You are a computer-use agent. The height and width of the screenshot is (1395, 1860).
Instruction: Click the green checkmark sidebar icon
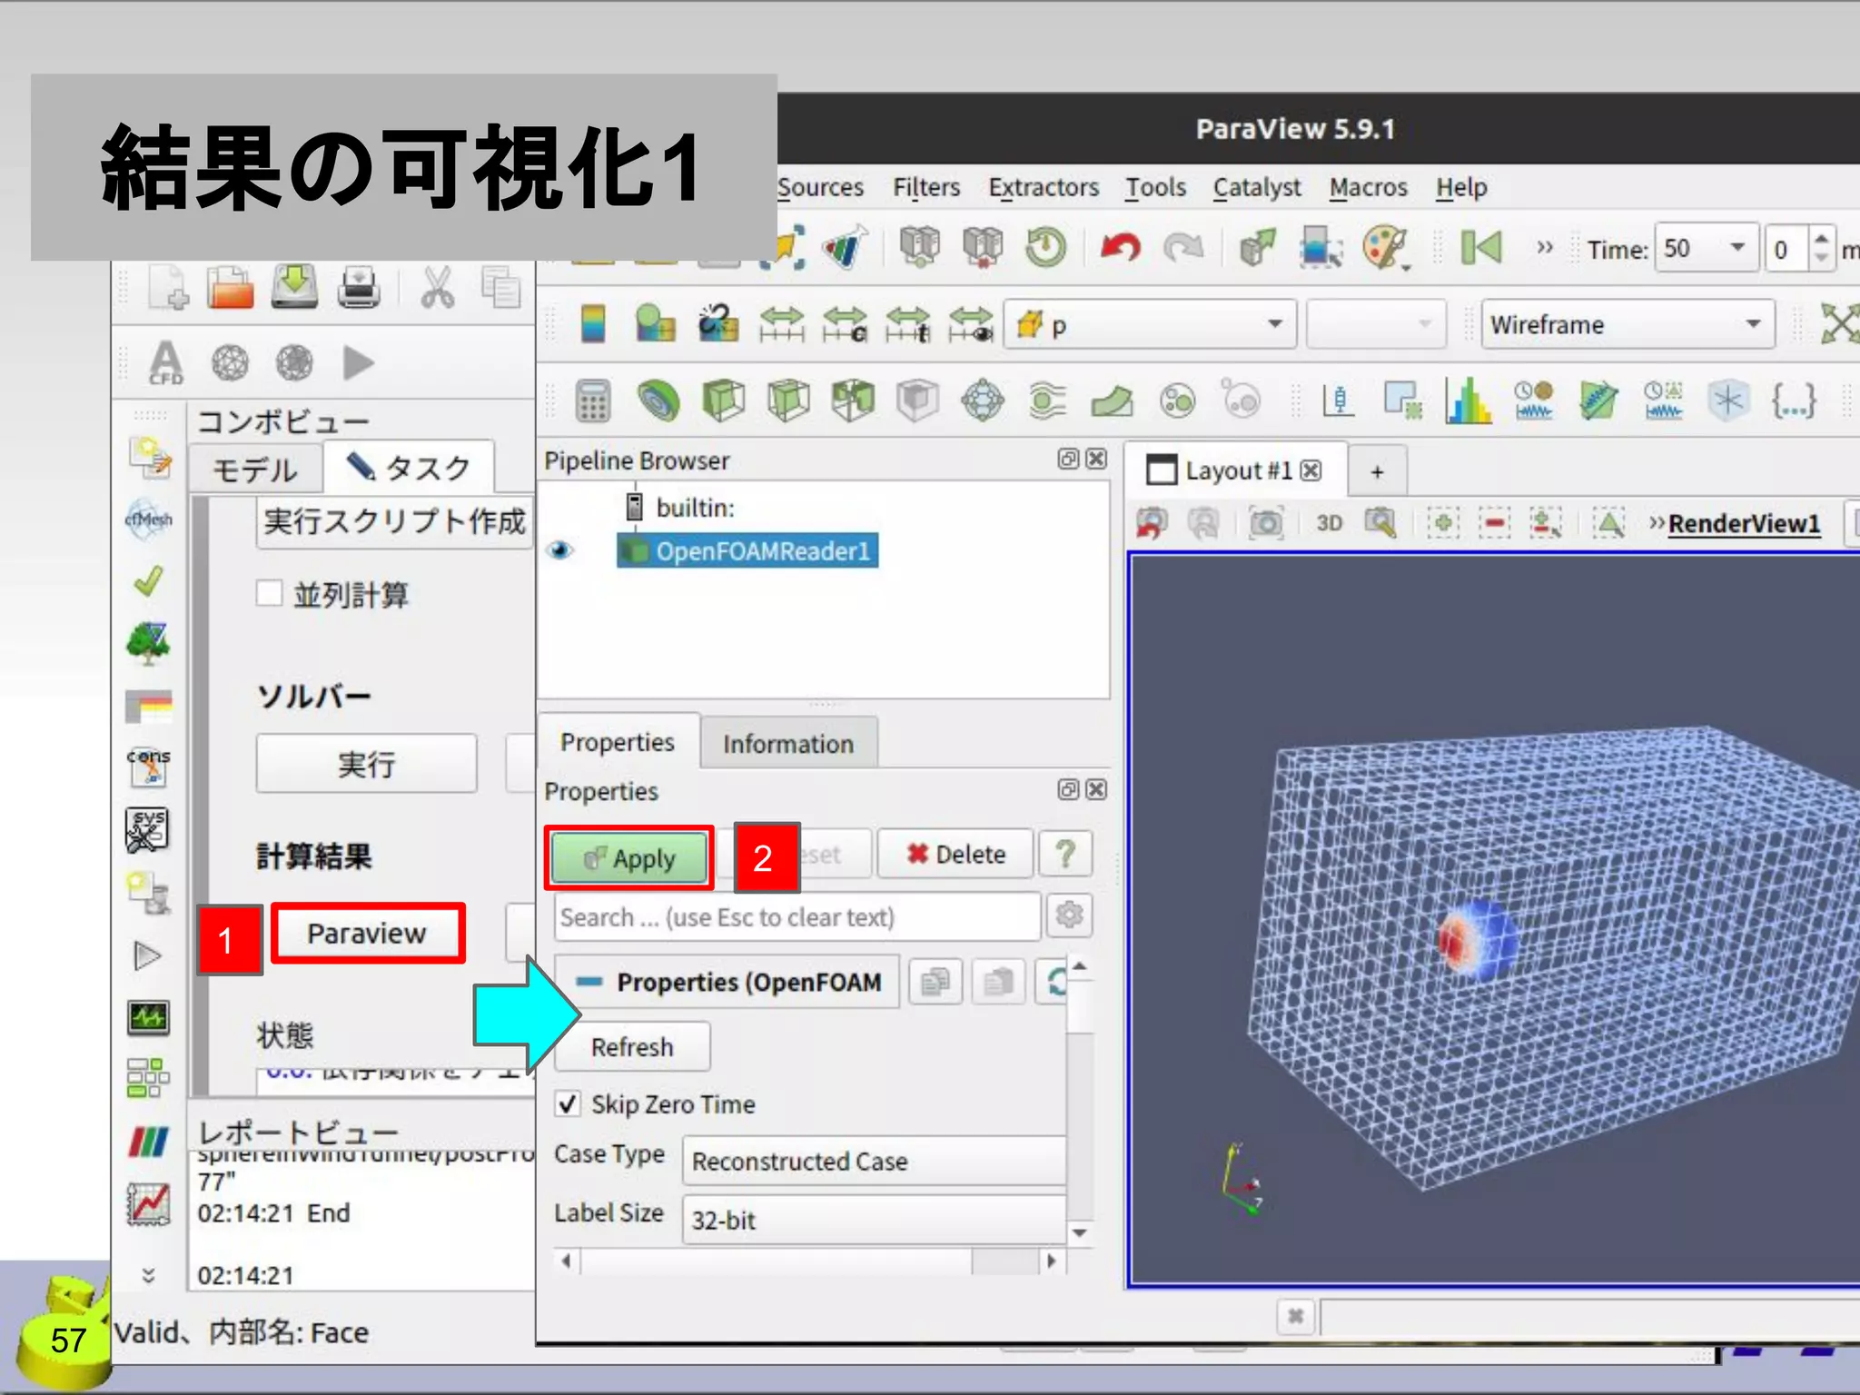coord(148,581)
